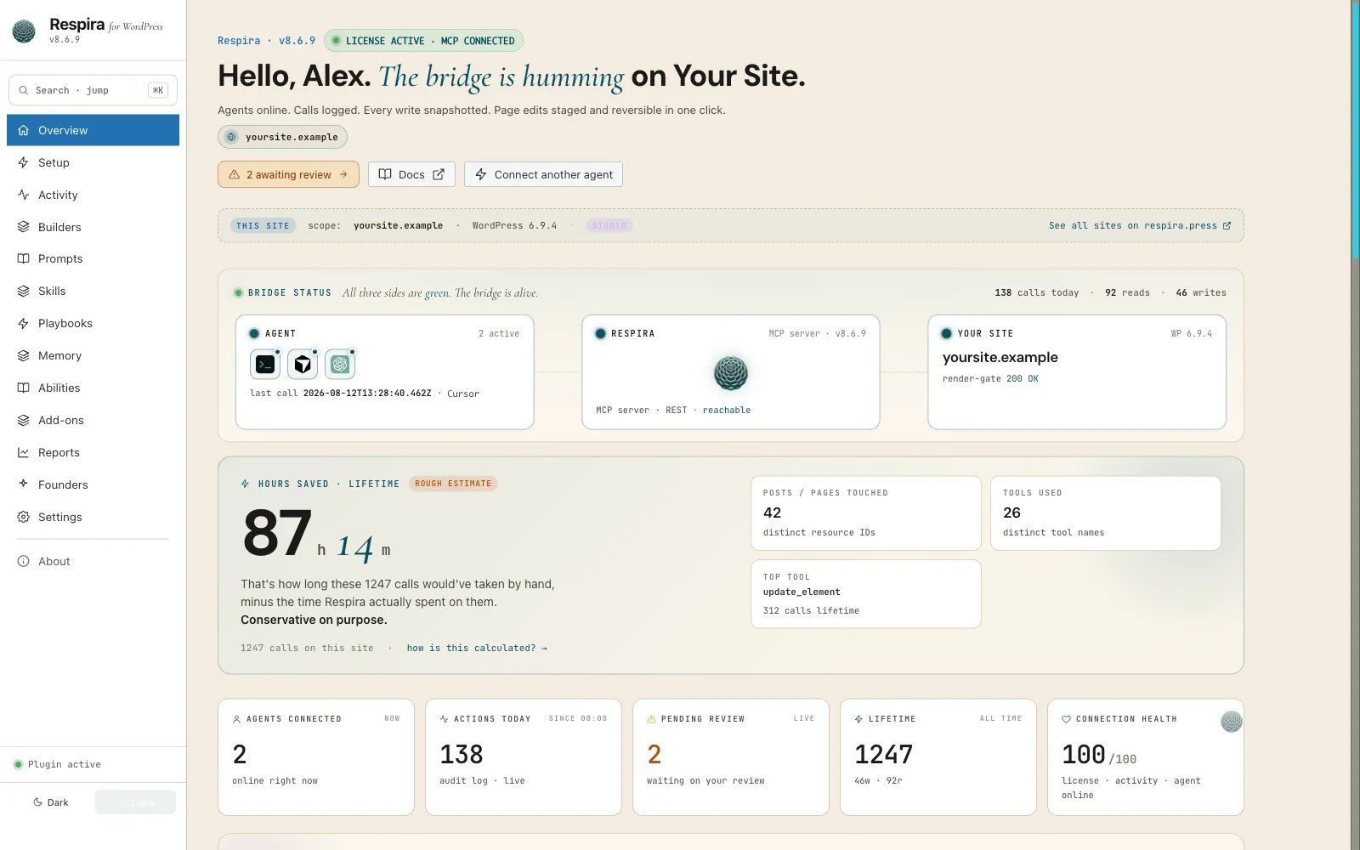
Task: Click the Respira dahlia logo in bridge card
Action: click(x=730, y=372)
